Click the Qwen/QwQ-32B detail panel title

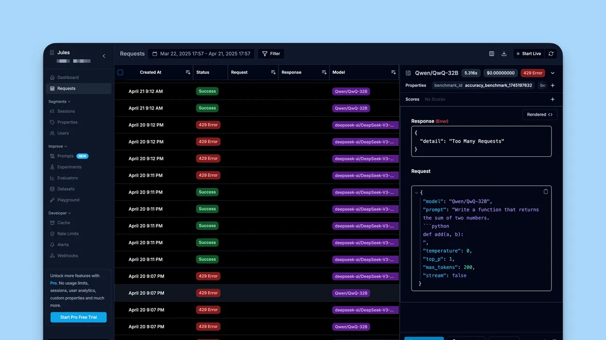coord(437,73)
